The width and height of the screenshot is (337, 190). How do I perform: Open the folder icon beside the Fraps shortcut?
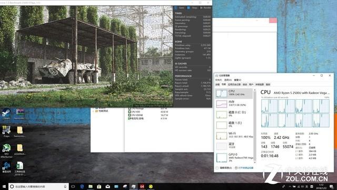pos(19,131)
